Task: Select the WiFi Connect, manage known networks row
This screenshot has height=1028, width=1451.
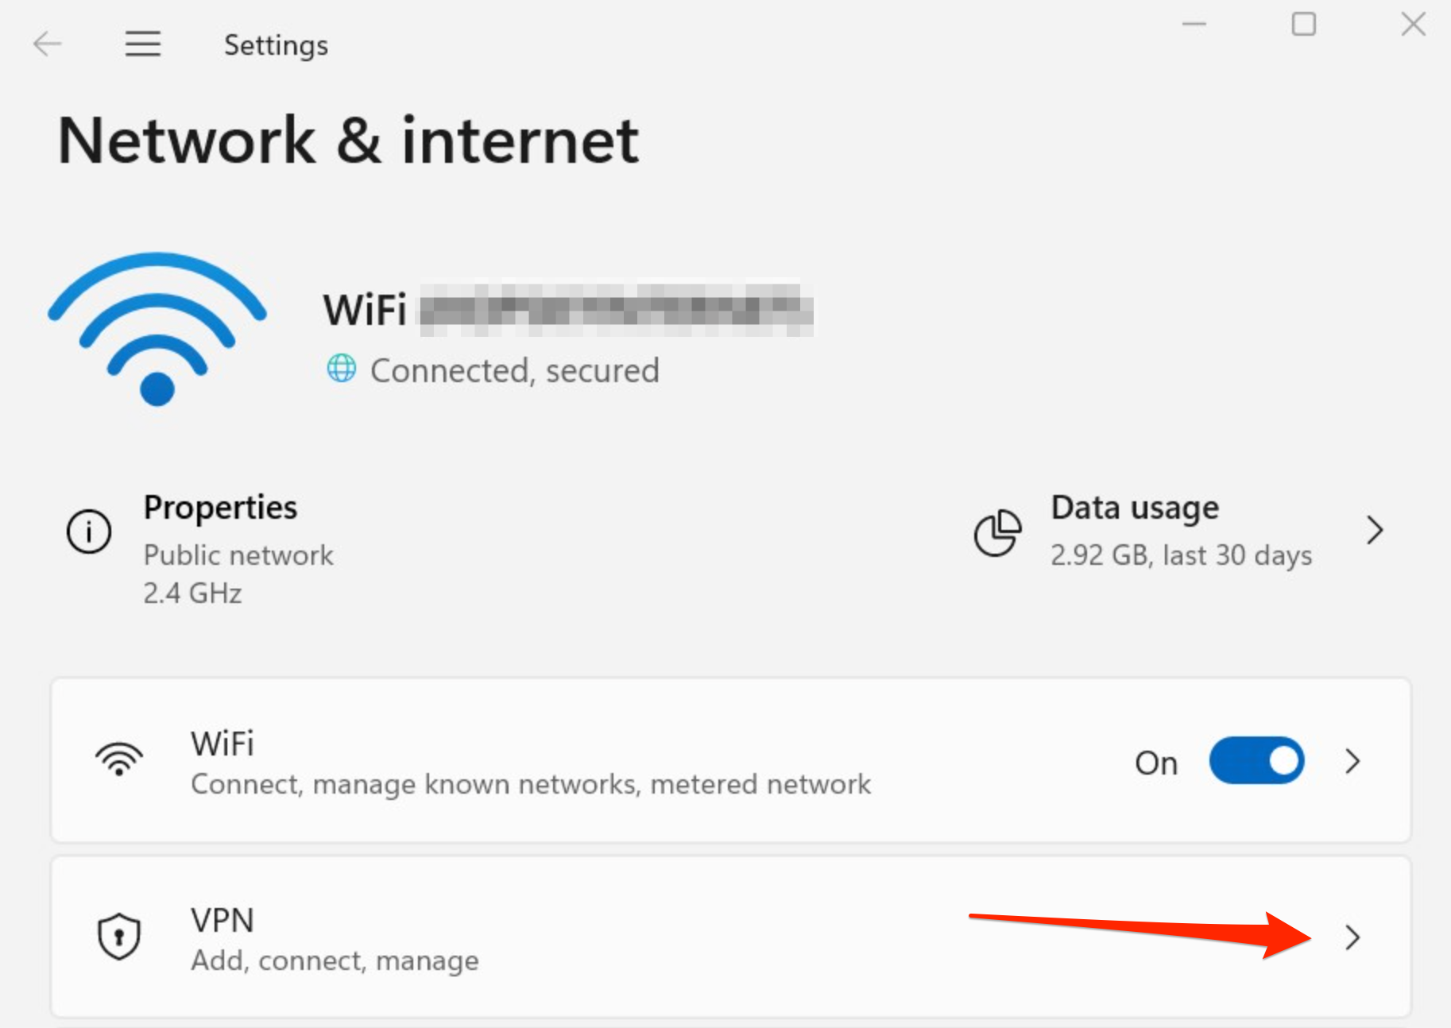Action: pyautogui.click(x=731, y=761)
